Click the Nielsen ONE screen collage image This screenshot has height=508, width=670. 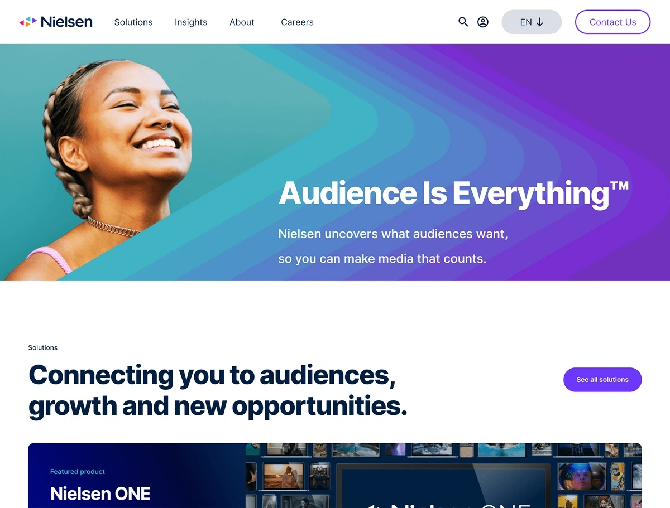(x=443, y=476)
